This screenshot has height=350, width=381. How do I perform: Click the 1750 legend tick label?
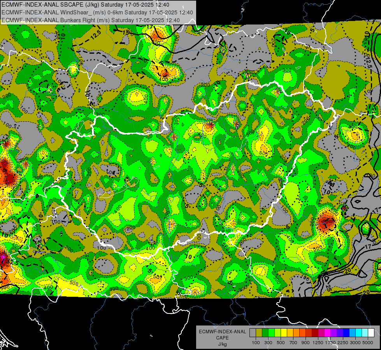330,343
